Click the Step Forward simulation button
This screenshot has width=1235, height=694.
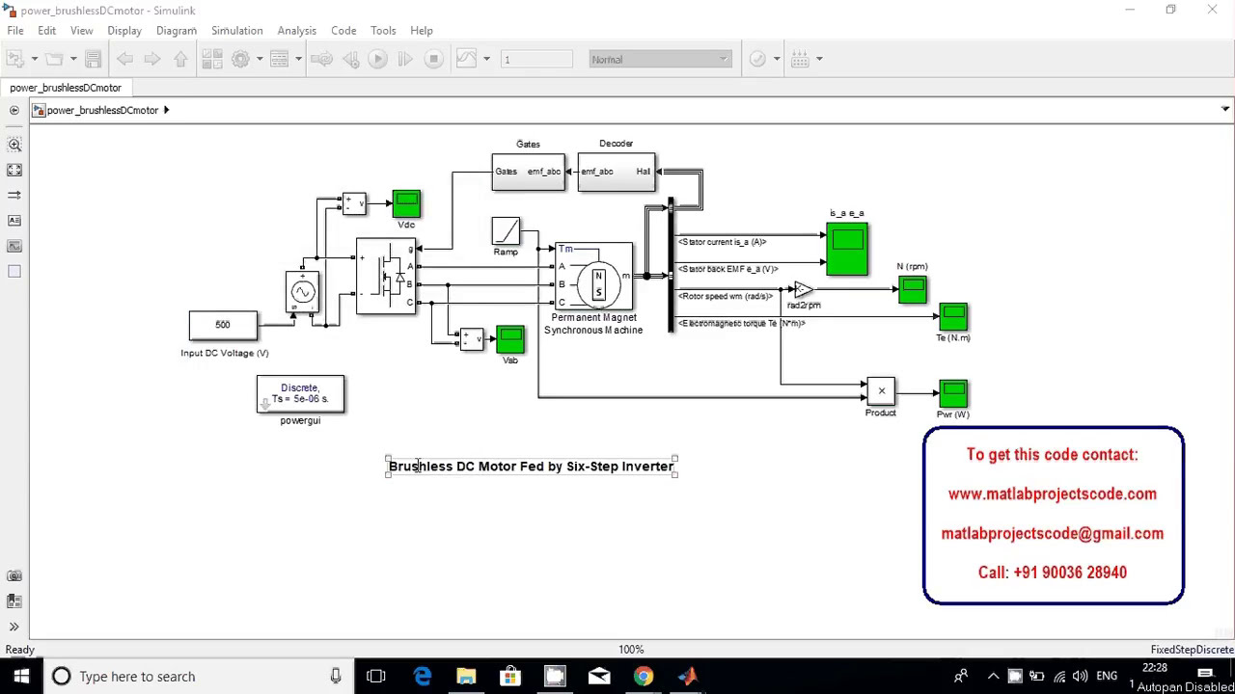[x=405, y=60]
